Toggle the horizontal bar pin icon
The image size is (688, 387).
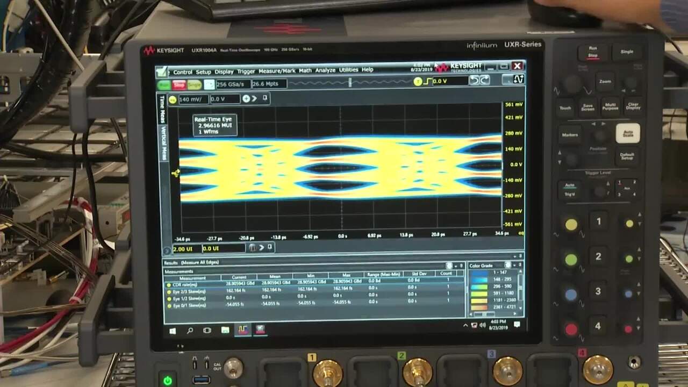270,247
